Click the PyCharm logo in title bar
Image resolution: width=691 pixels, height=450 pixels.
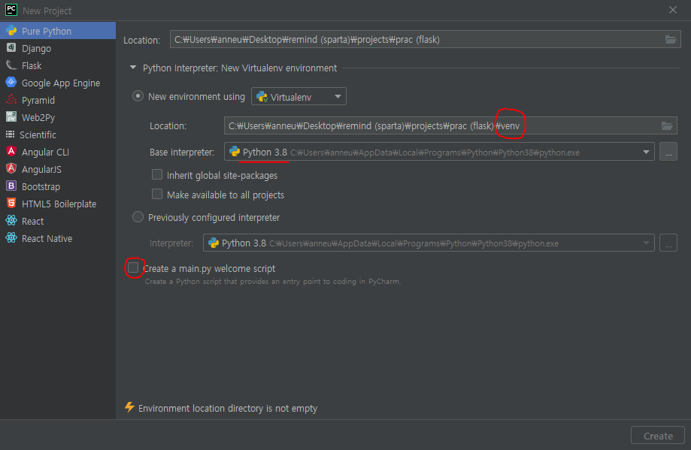pyautogui.click(x=11, y=10)
